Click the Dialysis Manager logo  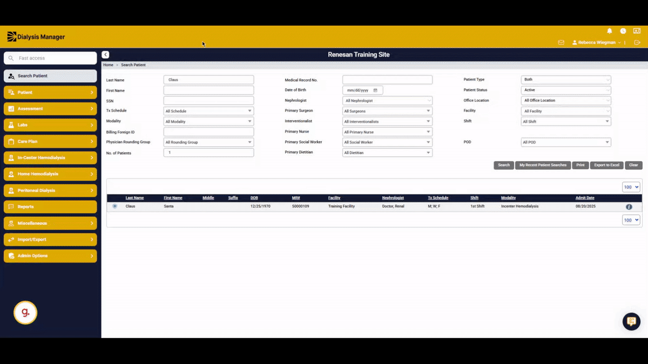click(36, 37)
